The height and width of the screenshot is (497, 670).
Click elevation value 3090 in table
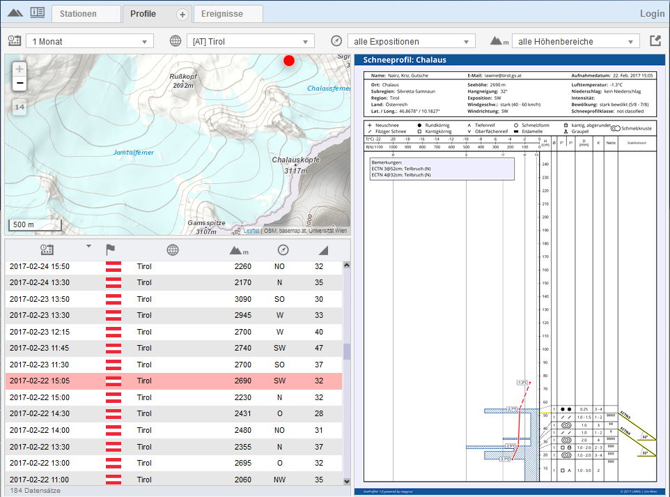242,299
